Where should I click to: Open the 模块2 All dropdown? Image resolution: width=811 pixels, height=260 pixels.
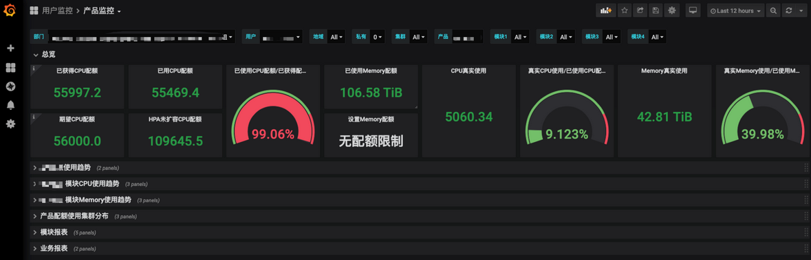pos(565,36)
